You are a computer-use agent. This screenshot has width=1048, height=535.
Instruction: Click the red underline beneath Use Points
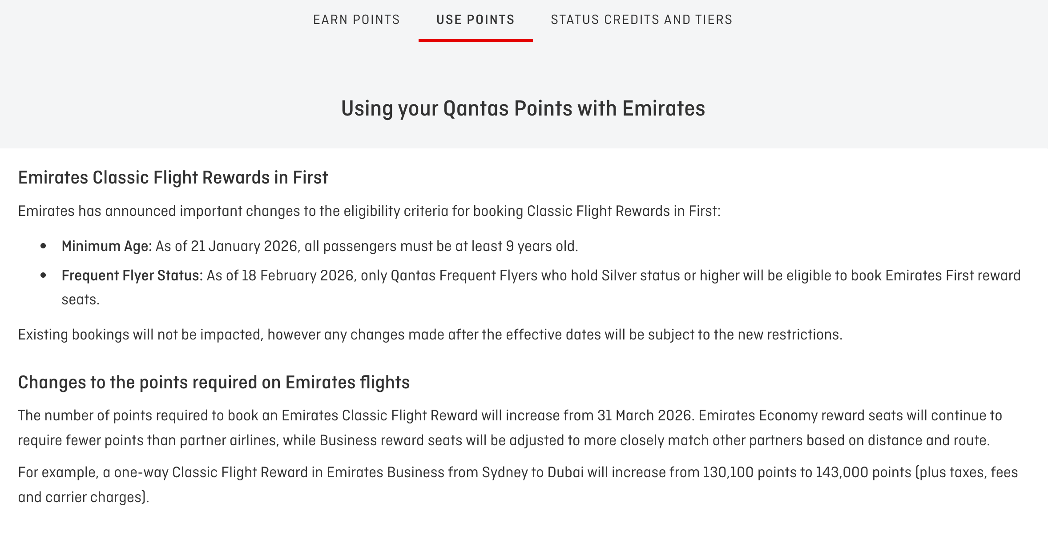pyautogui.click(x=475, y=40)
